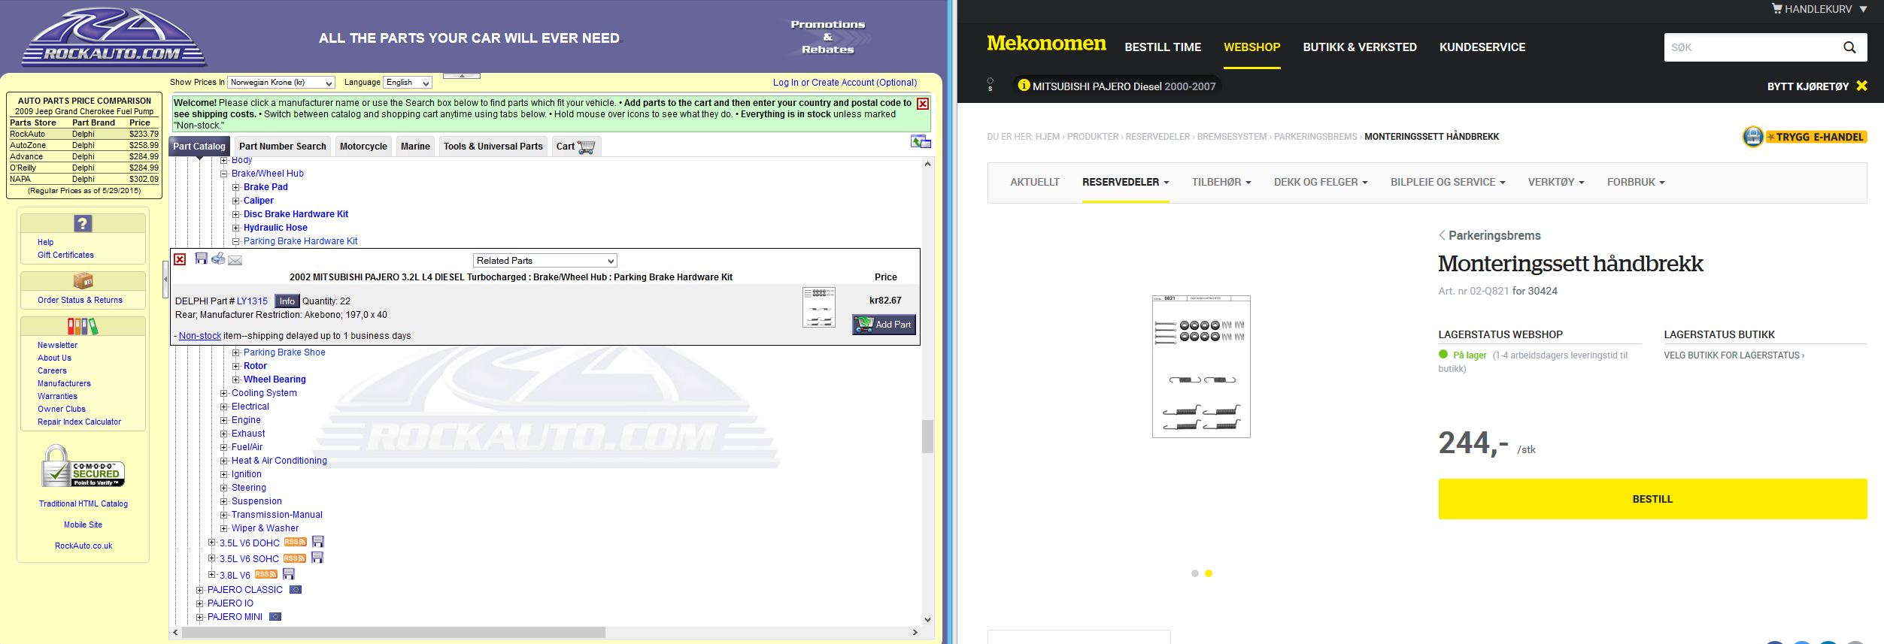Open the Language dropdown
The image size is (1884, 644).
click(x=408, y=83)
